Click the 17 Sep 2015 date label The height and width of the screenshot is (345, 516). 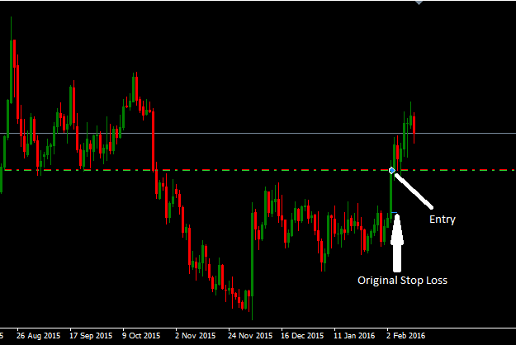[x=91, y=336]
